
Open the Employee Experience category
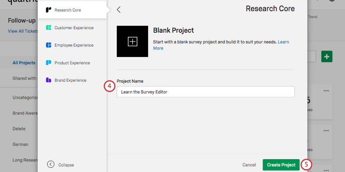click(x=74, y=45)
